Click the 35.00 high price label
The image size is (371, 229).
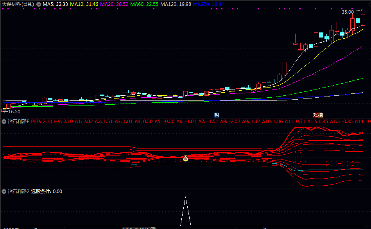pyautogui.click(x=348, y=12)
